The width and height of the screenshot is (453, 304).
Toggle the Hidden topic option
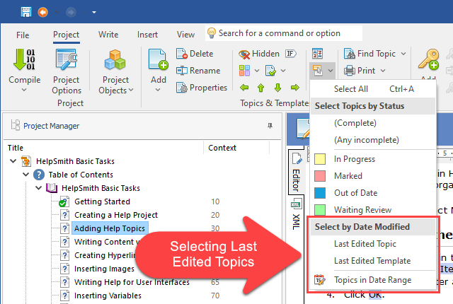259,54
